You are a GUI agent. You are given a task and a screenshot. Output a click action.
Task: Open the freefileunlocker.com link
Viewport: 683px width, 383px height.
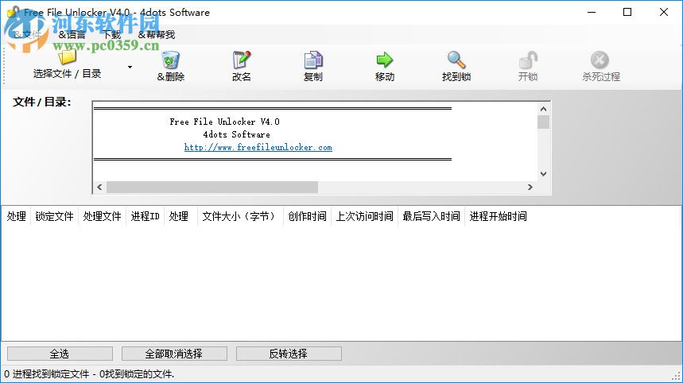(258, 147)
